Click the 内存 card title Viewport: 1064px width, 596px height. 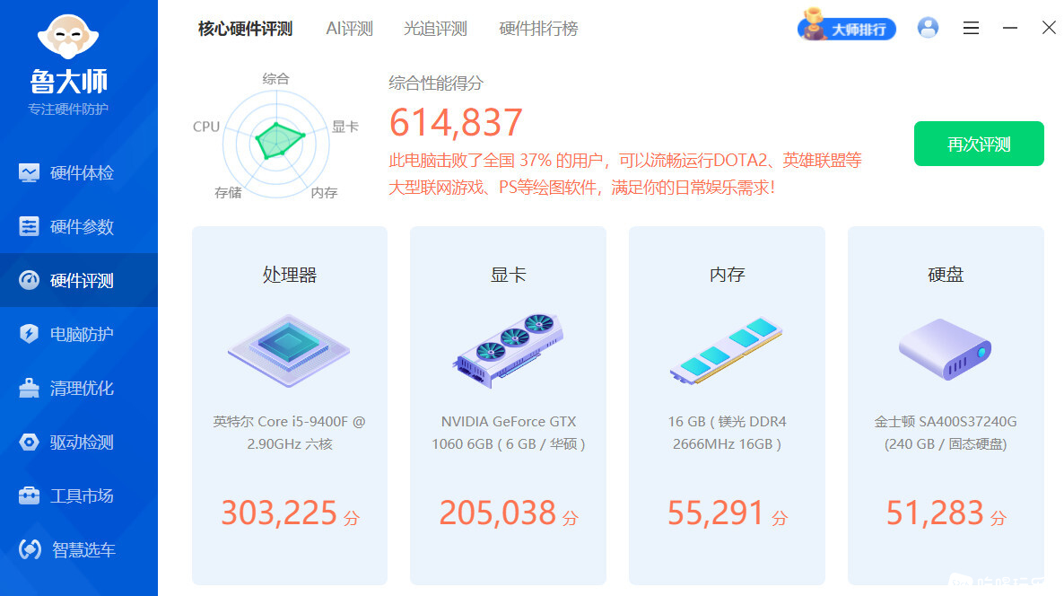coord(727,275)
